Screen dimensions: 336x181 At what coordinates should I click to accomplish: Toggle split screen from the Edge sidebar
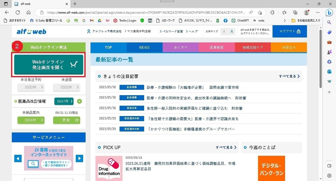click(x=329, y=166)
